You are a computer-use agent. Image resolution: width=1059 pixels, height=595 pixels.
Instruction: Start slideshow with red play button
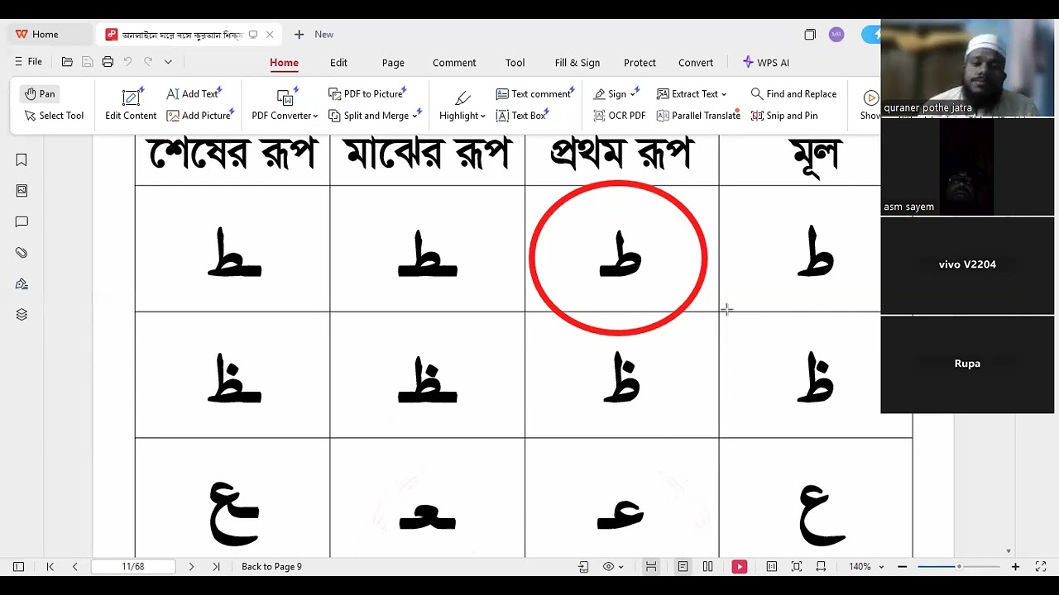[x=740, y=567]
